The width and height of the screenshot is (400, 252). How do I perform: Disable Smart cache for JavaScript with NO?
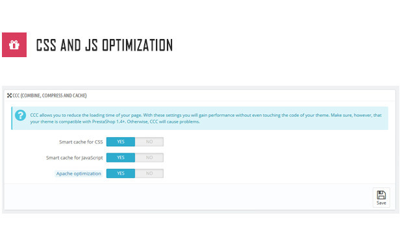pos(149,158)
